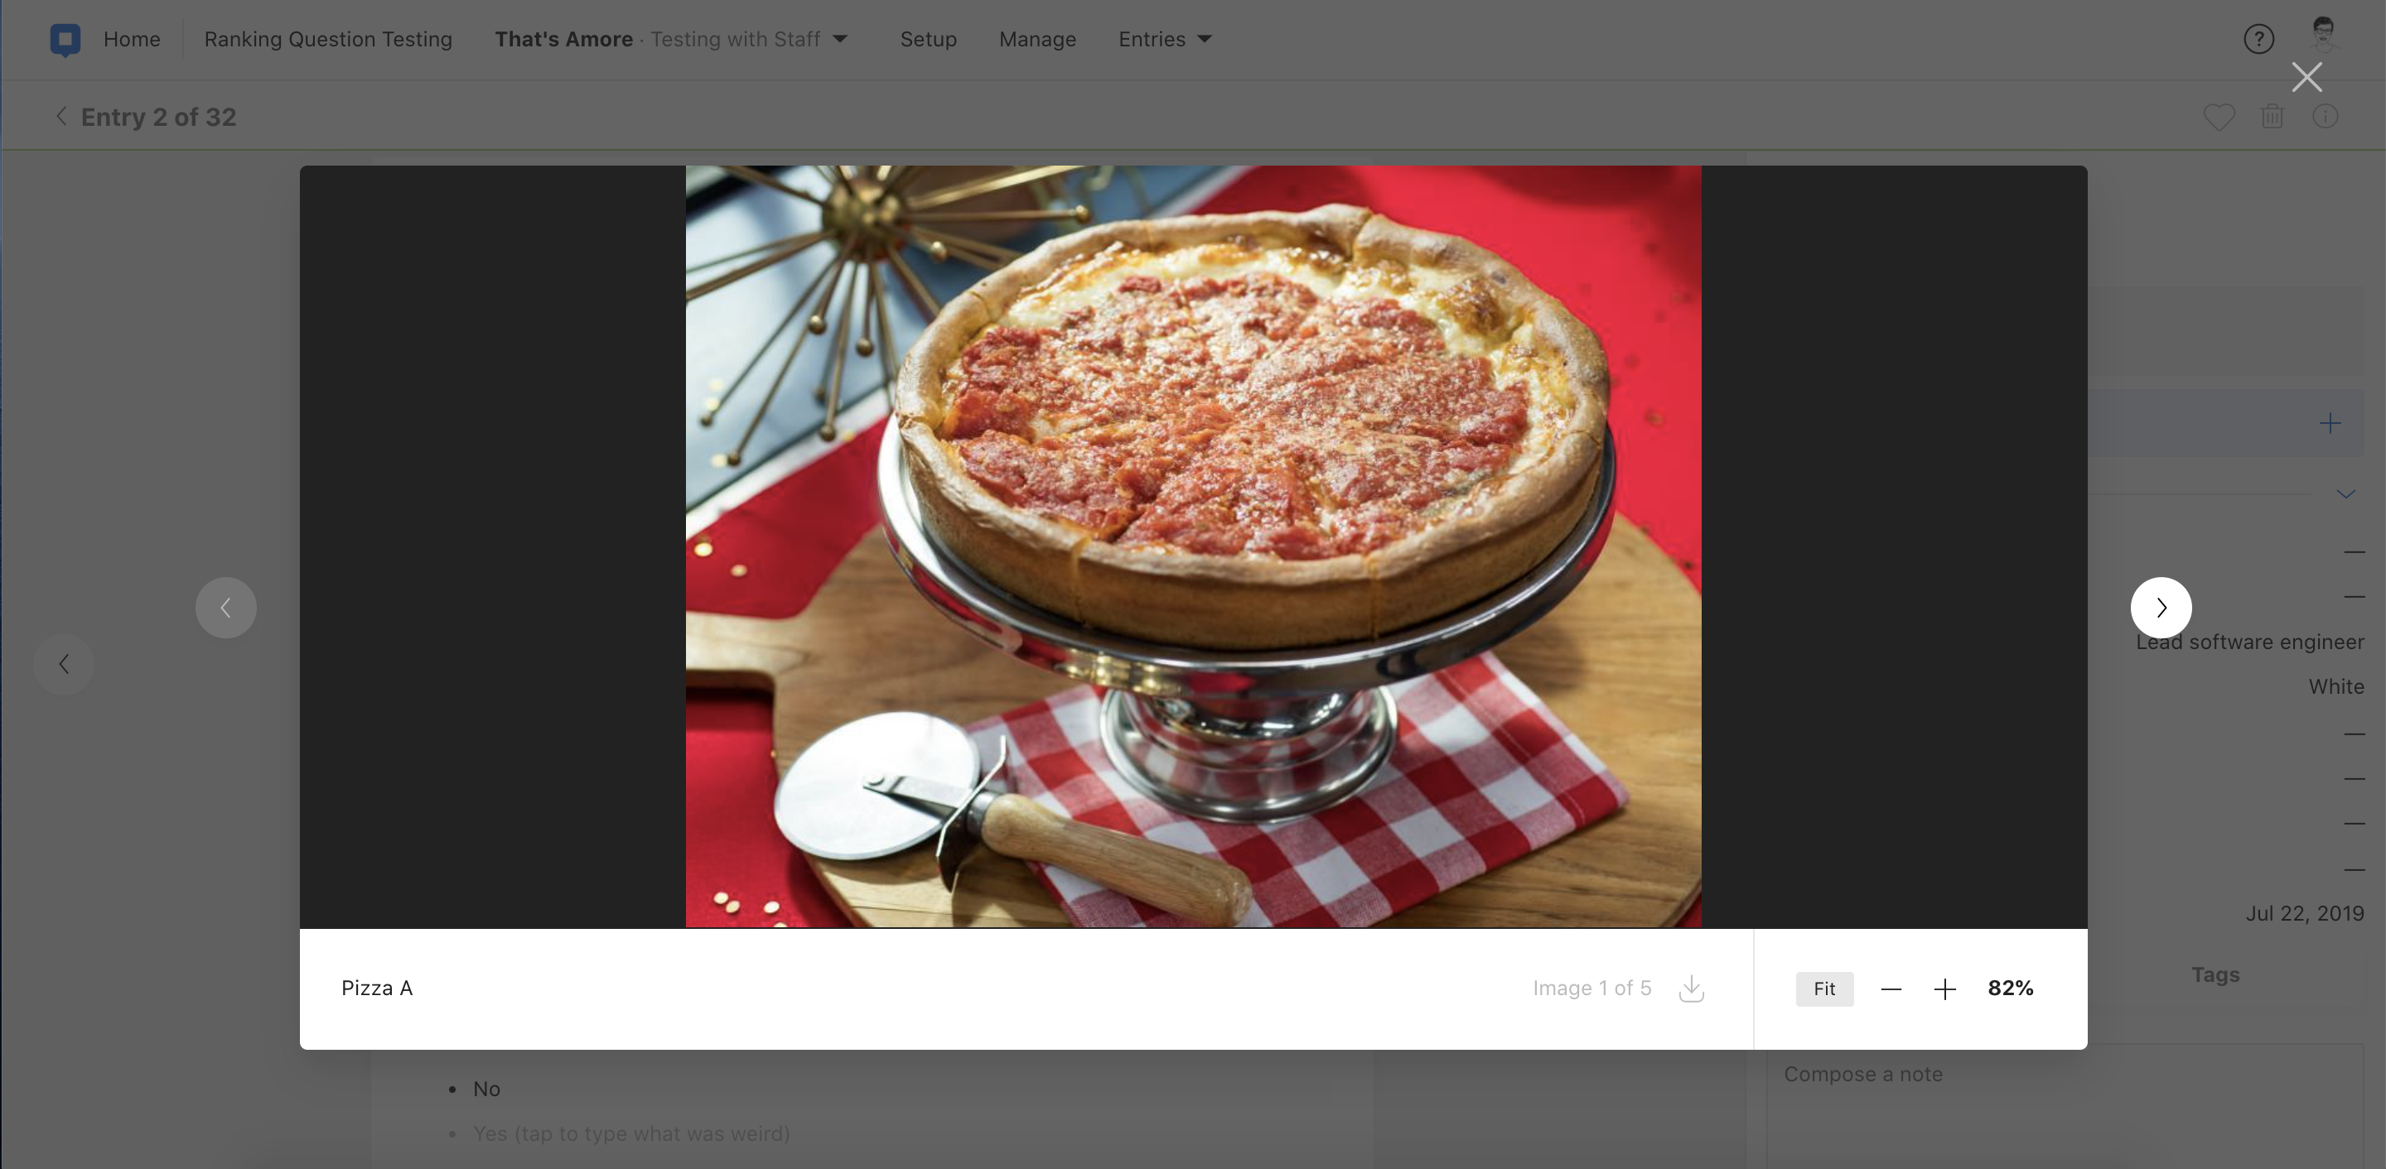Click the Tags heading
The width and height of the screenshot is (2386, 1169).
[x=2215, y=974]
